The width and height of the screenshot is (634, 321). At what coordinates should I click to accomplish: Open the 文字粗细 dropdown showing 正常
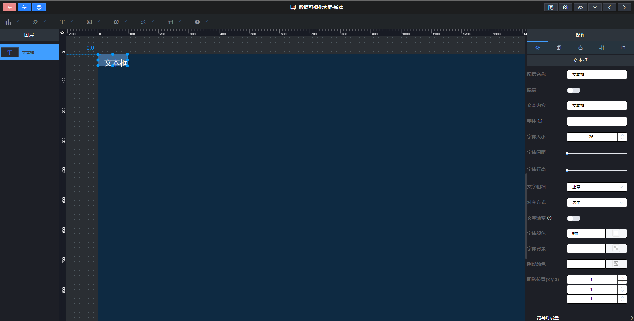597,187
